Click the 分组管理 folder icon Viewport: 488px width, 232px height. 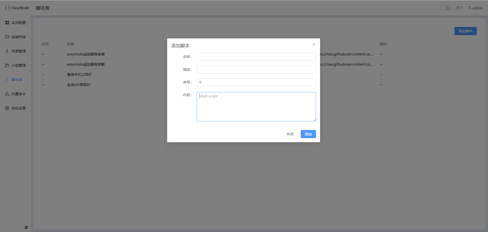(7, 65)
